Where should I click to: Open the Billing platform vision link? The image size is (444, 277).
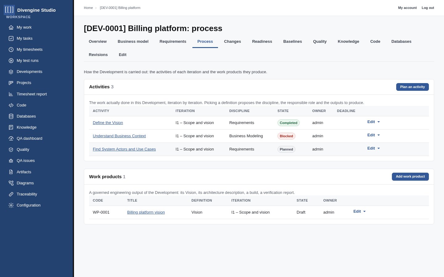(146, 212)
